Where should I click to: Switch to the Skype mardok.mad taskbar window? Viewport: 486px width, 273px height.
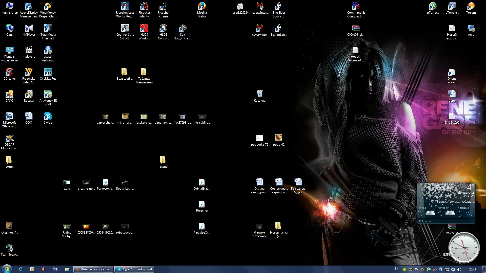coord(134,269)
